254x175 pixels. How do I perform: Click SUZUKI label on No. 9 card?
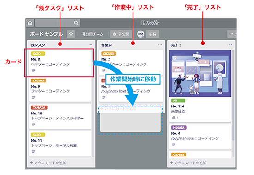(38, 81)
